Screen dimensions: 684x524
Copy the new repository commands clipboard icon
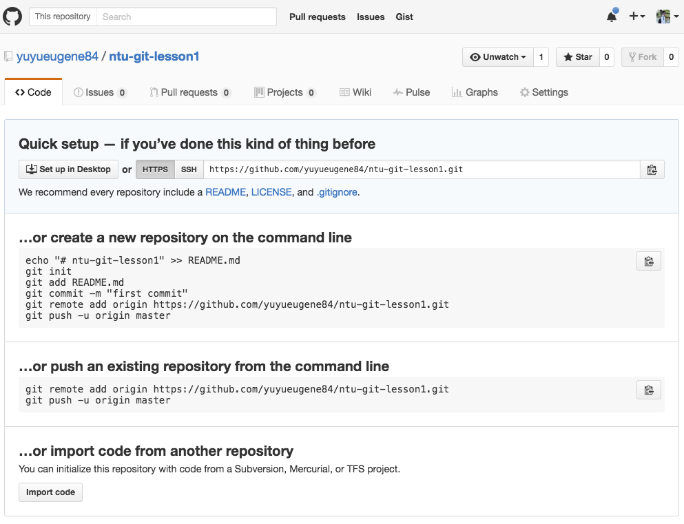649,261
